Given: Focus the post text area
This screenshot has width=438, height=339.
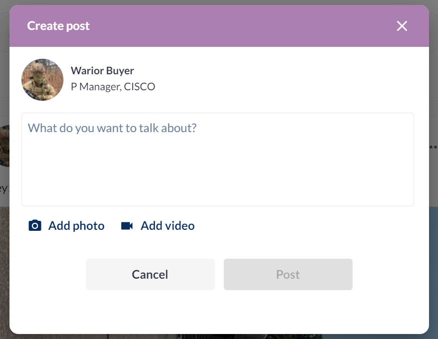Looking at the screenshot, I should 217,169.
